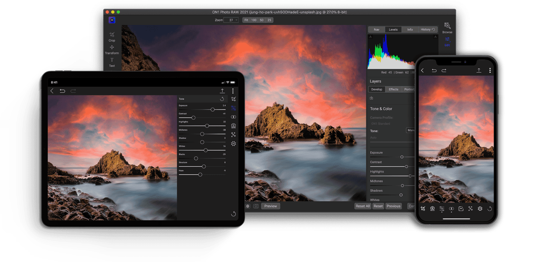Toggle the shadow clipping warning on the histogram

click(x=370, y=37)
